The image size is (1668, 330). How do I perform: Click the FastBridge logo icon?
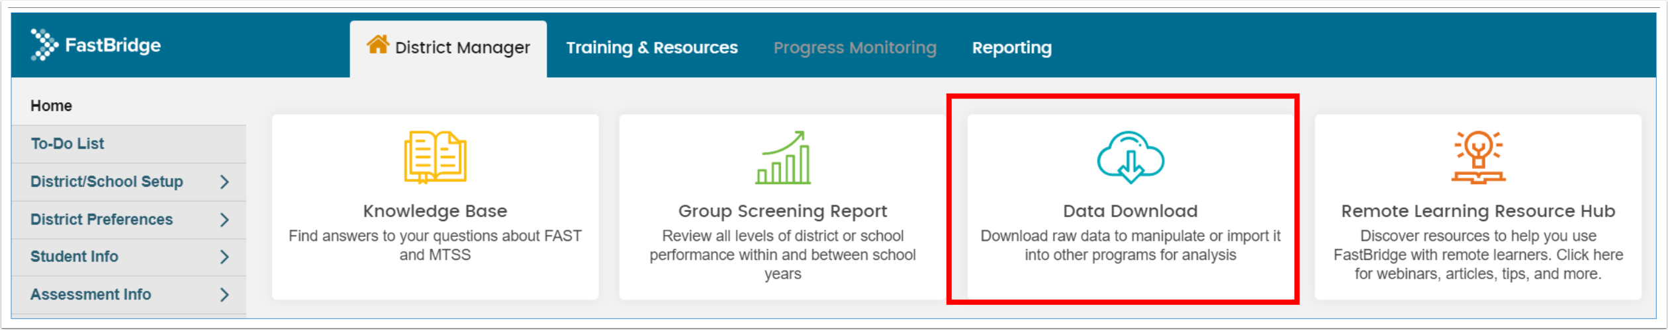click(x=44, y=45)
